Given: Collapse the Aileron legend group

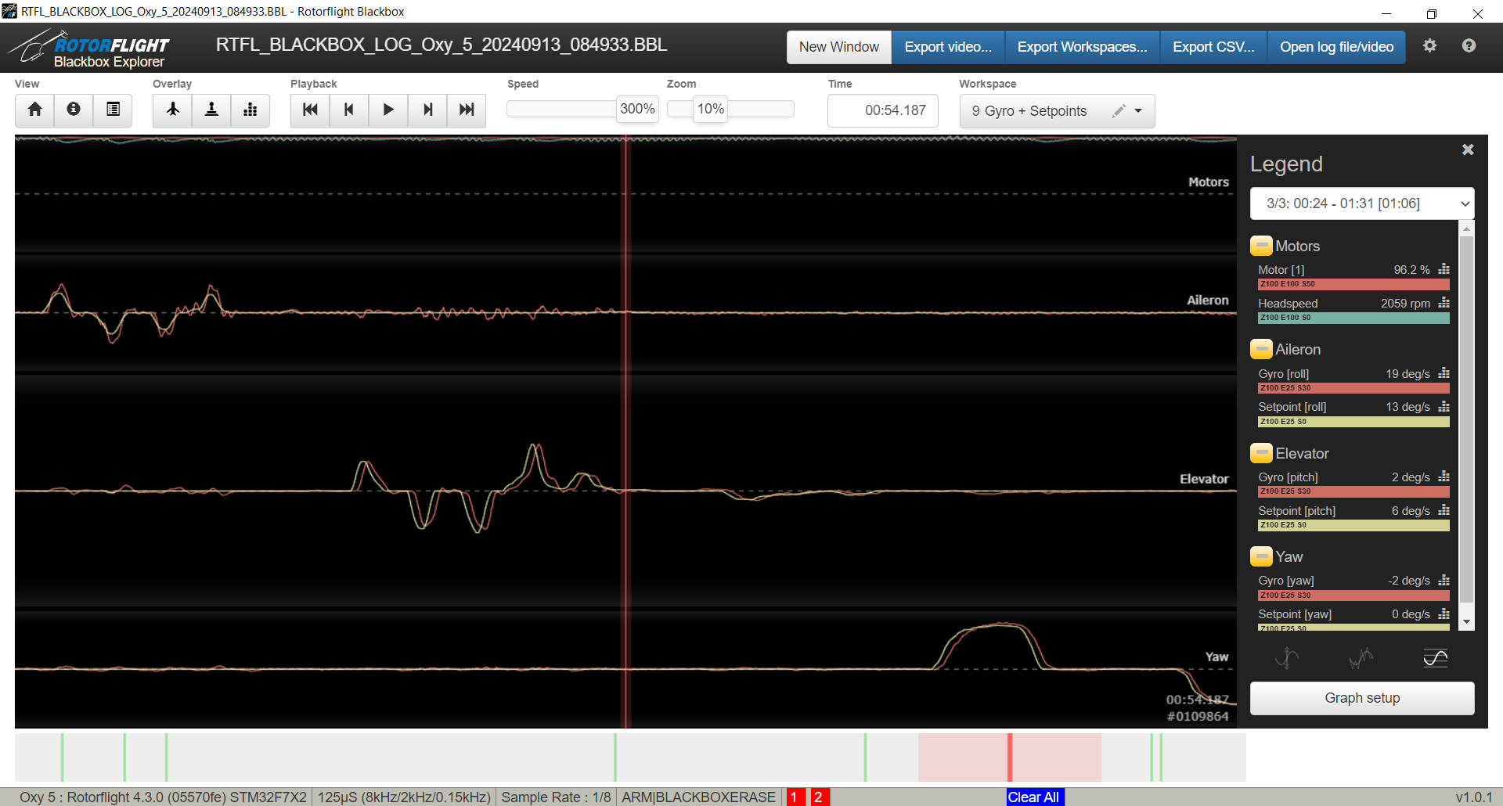Looking at the screenshot, I should (1260, 349).
